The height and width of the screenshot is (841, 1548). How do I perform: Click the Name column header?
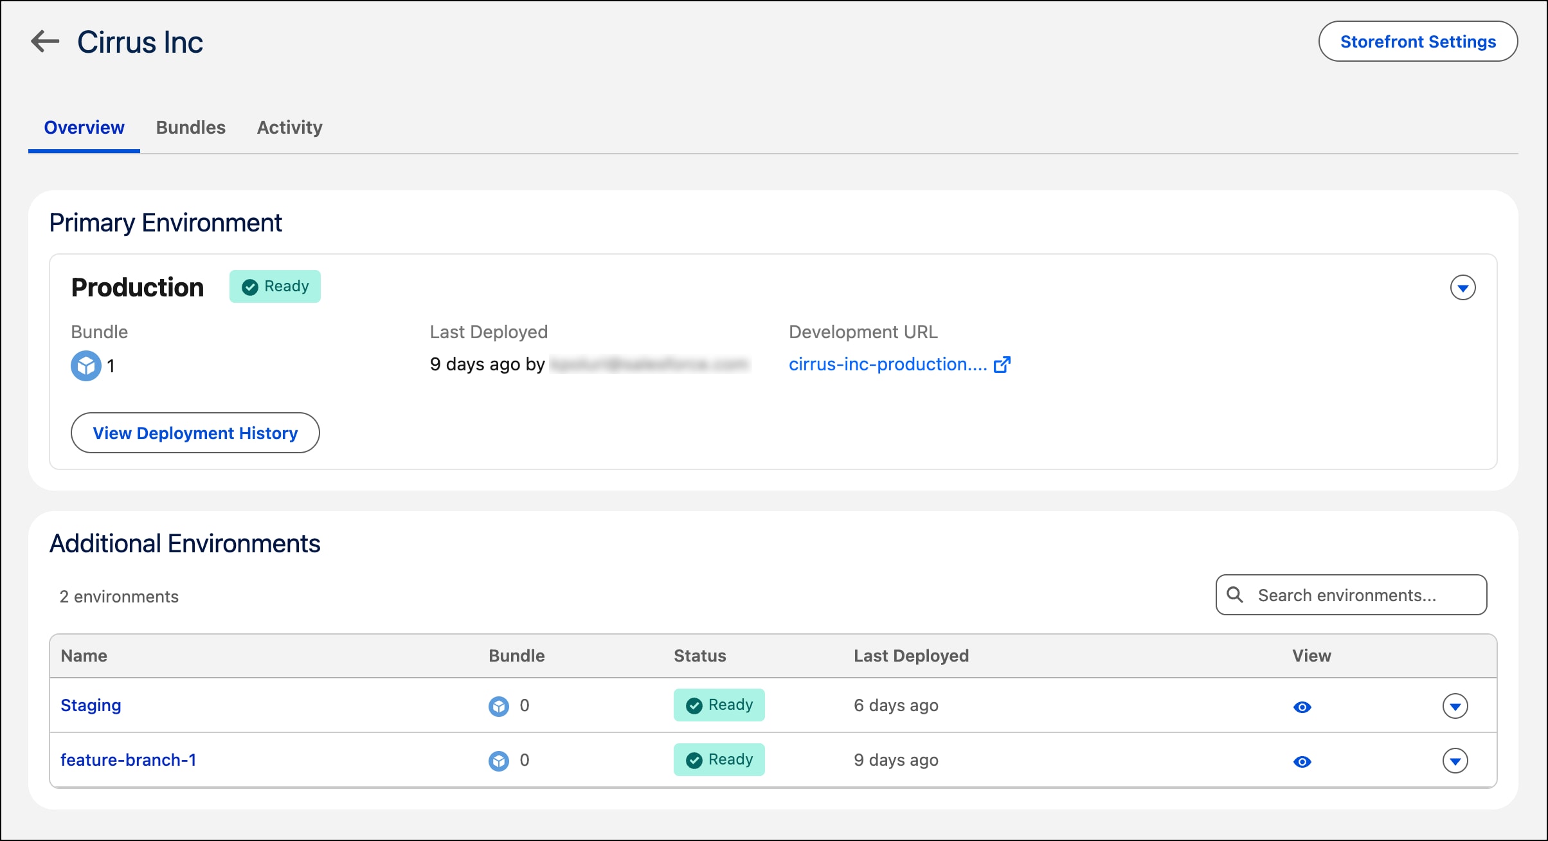tap(84, 656)
